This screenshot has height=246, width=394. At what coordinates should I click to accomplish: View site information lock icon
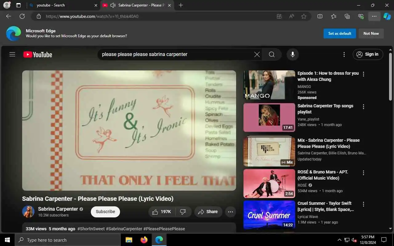tap(38, 16)
